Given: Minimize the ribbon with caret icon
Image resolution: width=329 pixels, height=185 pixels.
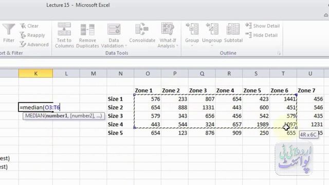Looking at the screenshot, I should tap(326, 15).
